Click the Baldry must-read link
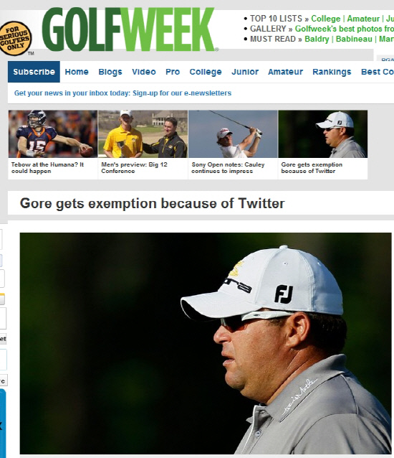Image resolution: width=394 pixels, height=458 pixels. pyautogui.click(x=317, y=39)
